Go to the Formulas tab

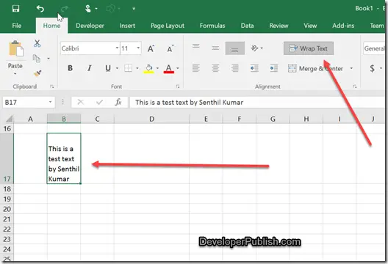(x=212, y=26)
